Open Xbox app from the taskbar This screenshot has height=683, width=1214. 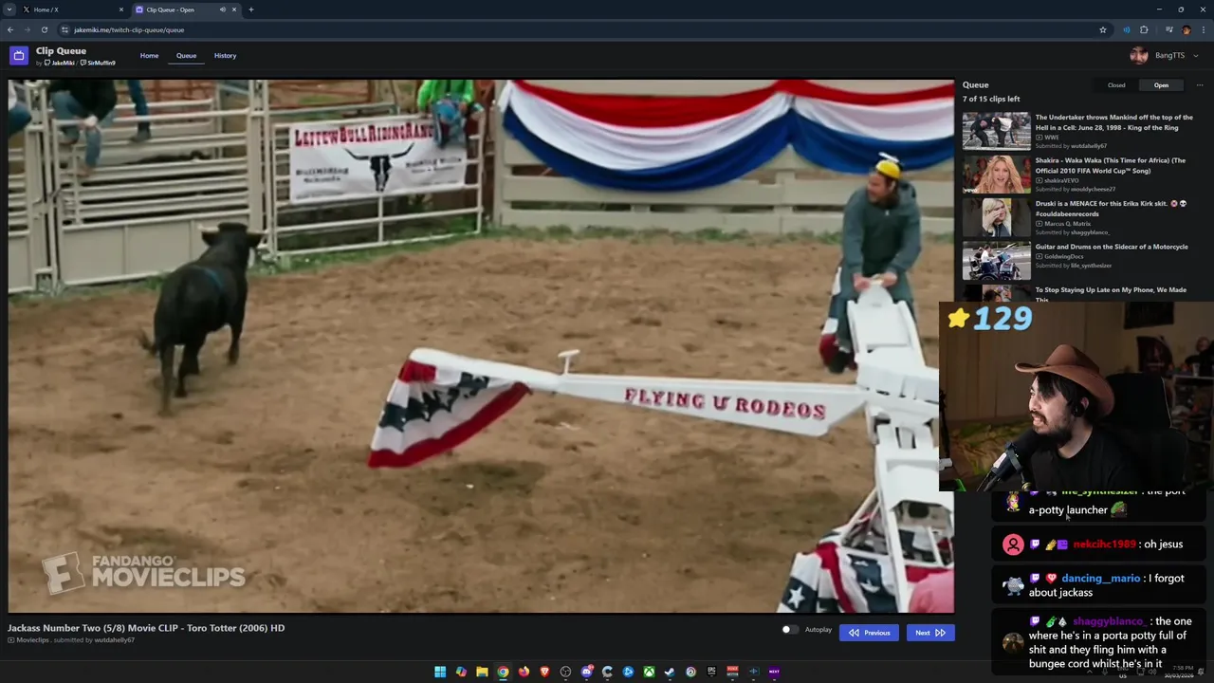click(649, 672)
